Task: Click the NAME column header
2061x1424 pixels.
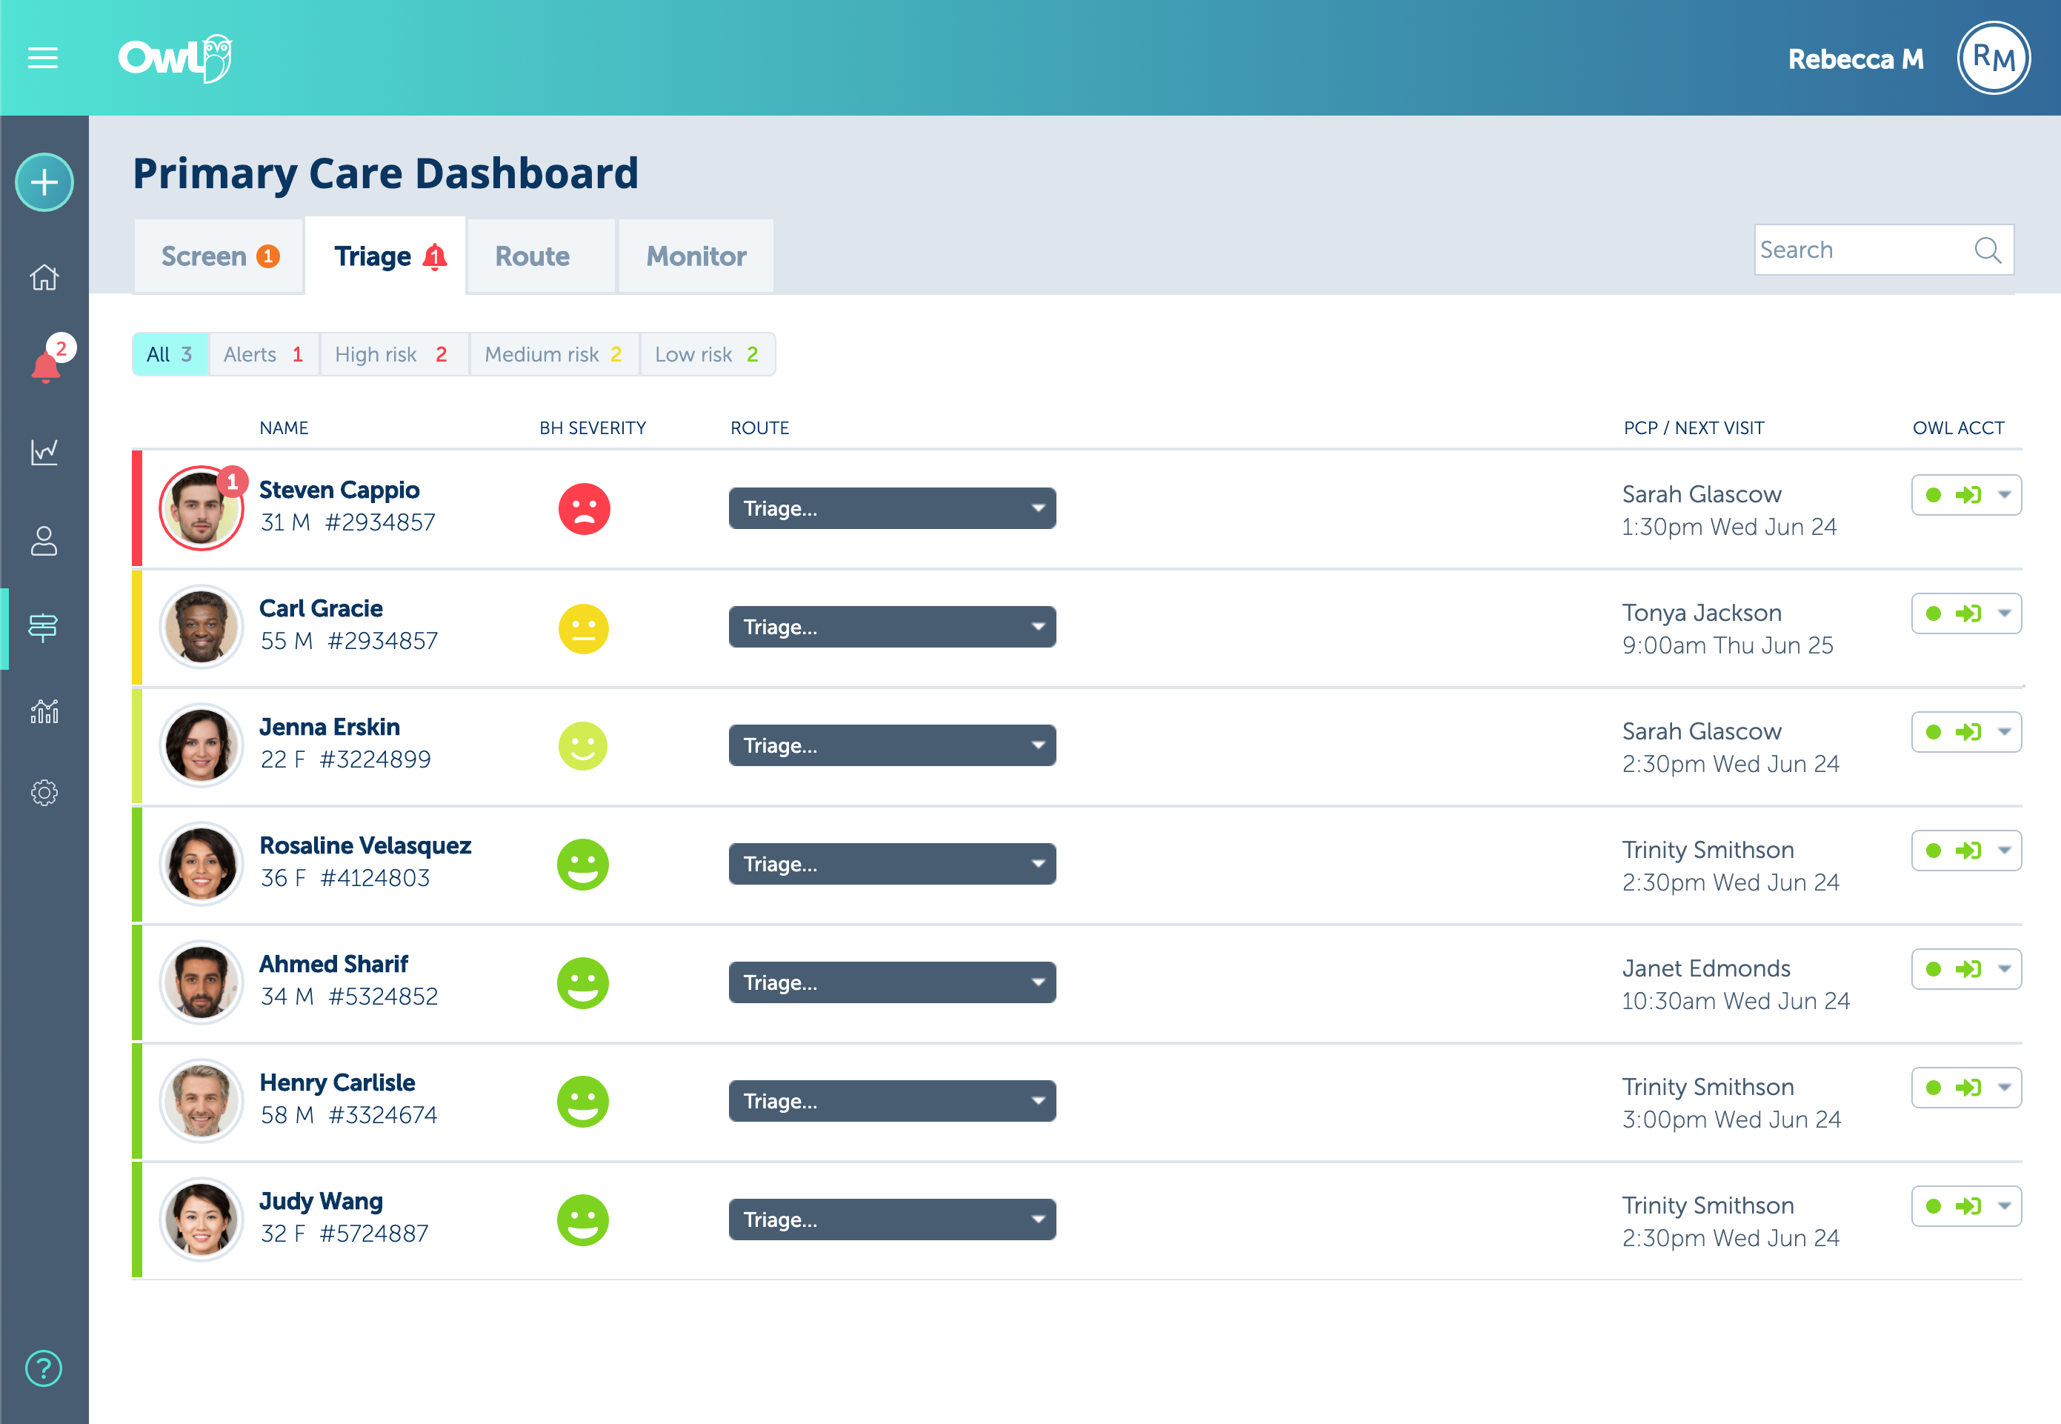Action: (x=284, y=428)
